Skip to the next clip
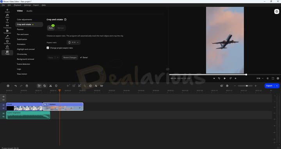This screenshot has width=281, height=149. 235,78
